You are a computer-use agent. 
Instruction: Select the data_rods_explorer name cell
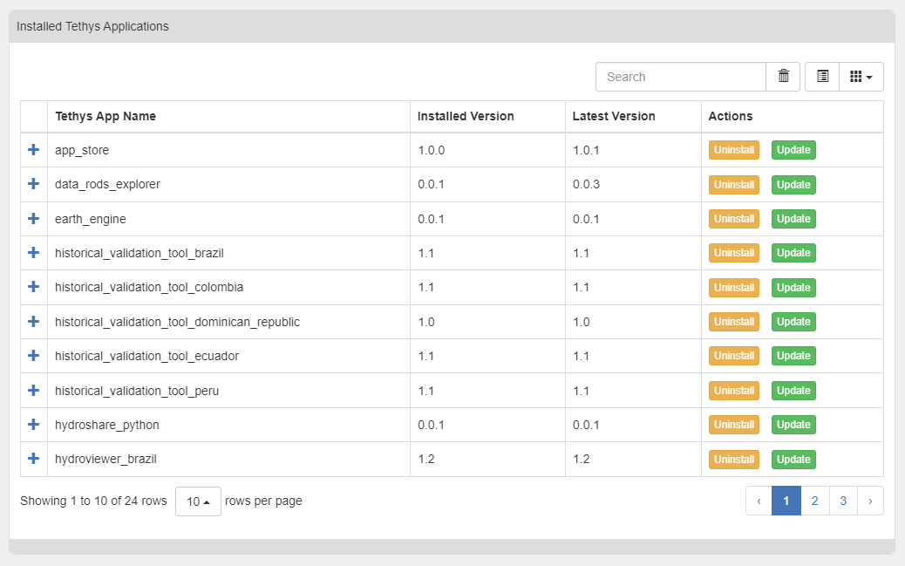(x=228, y=184)
